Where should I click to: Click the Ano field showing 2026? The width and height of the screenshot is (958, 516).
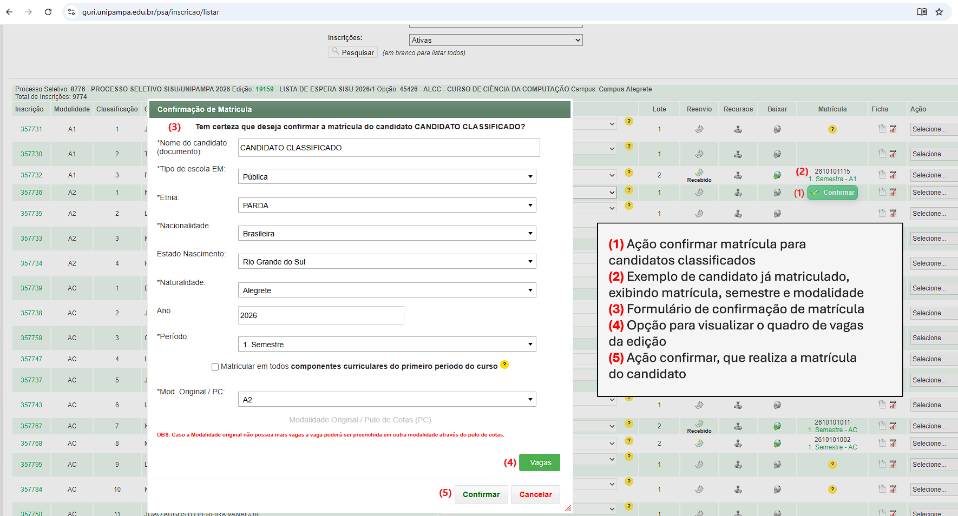coord(321,315)
